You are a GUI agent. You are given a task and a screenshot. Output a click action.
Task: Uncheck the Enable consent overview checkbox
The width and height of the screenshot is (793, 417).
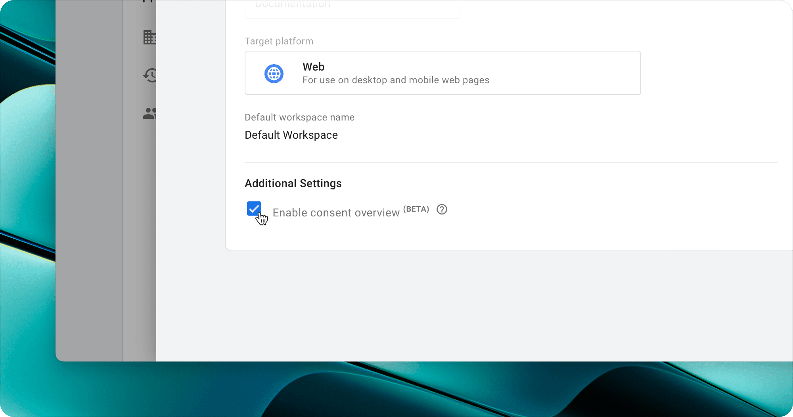(254, 208)
